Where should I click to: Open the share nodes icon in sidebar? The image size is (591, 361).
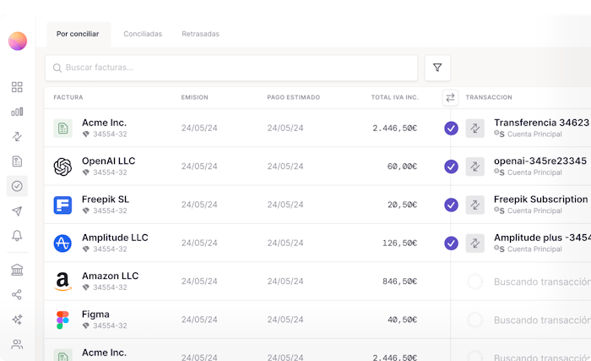tap(17, 294)
